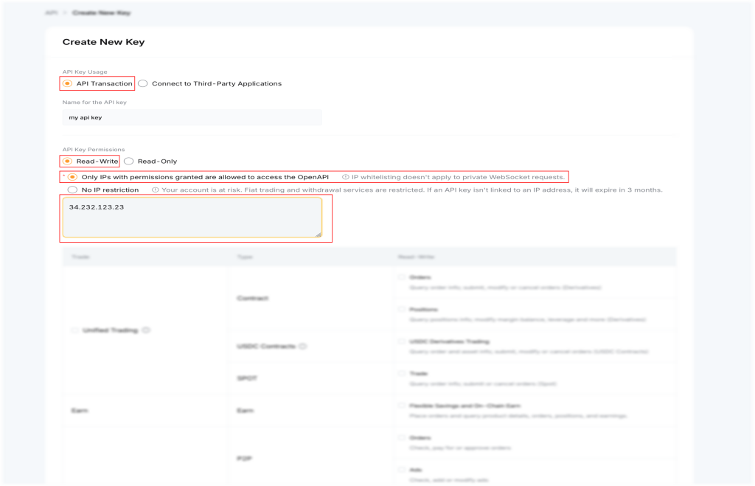The image size is (755, 486).
Task: Select Read-Only permission
Action: [x=129, y=161]
